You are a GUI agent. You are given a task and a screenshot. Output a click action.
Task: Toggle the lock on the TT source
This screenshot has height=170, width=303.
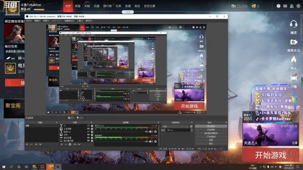pos(92,126)
